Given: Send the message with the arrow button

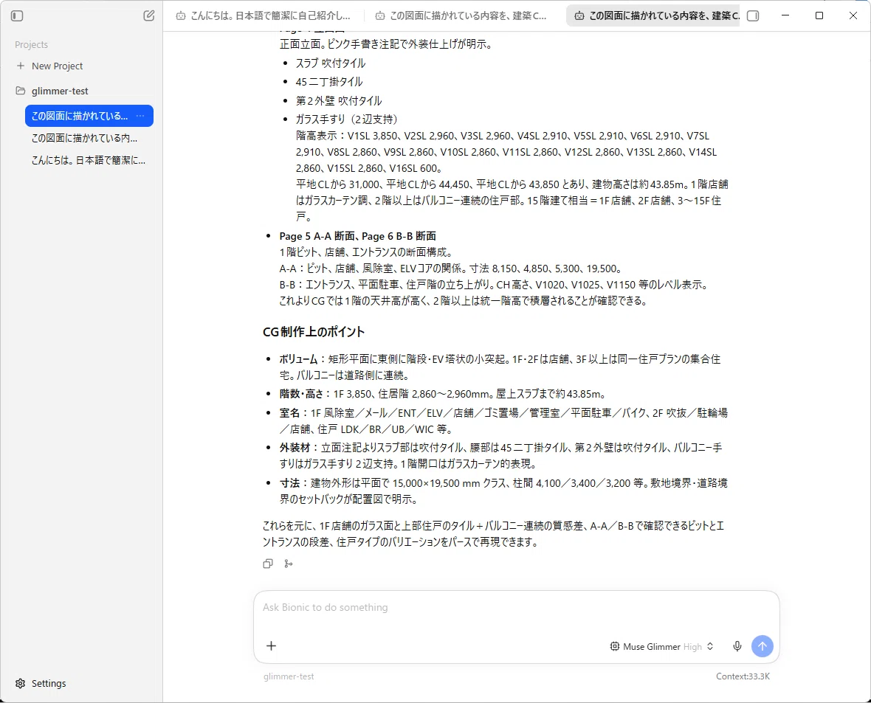Looking at the screenshot, I should coord(762,646).
